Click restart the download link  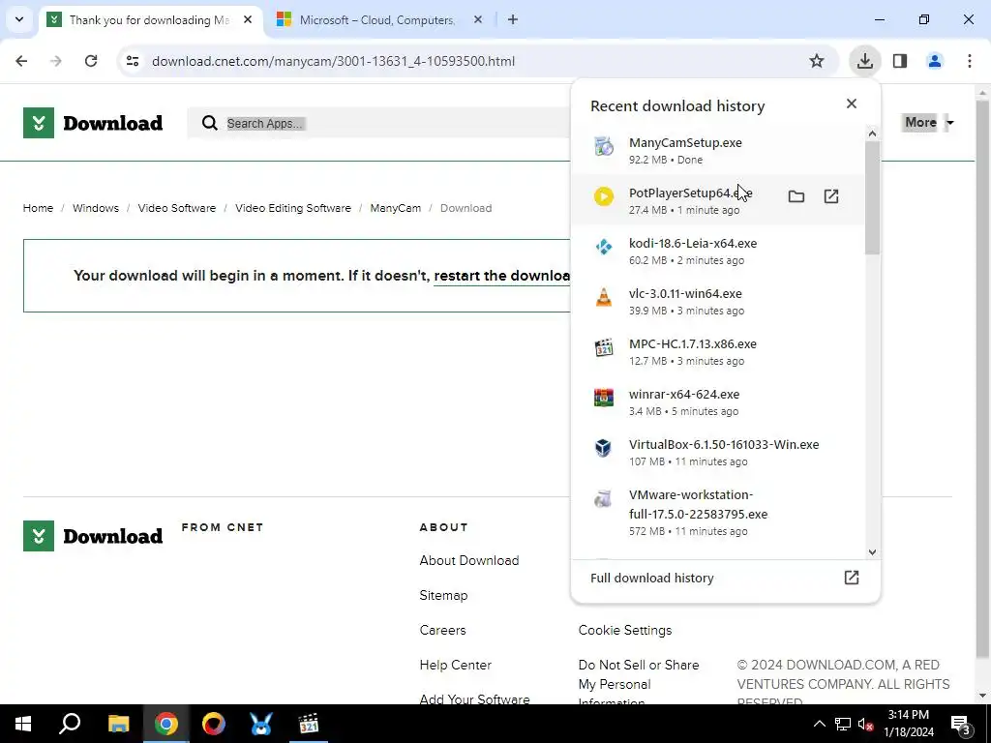(x=502, y=276)
